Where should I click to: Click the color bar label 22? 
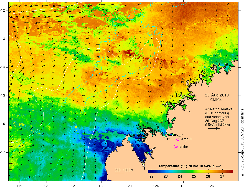click(x=151, y=176)
